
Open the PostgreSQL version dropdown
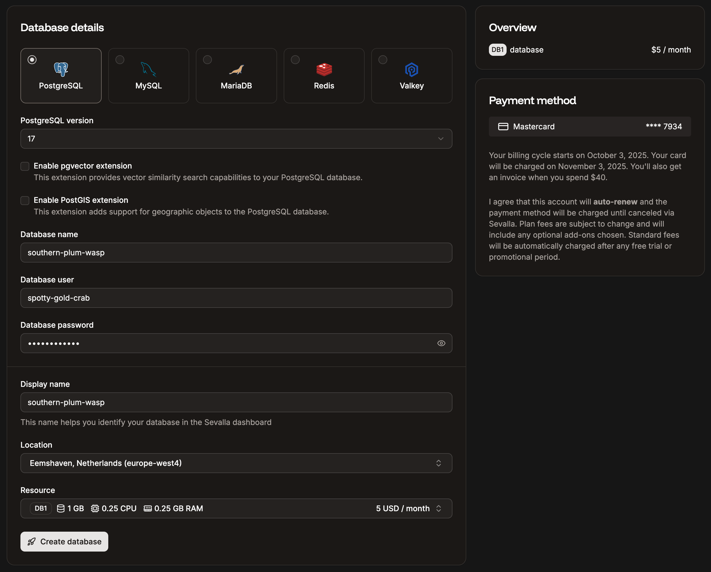(x=236, y=138)
